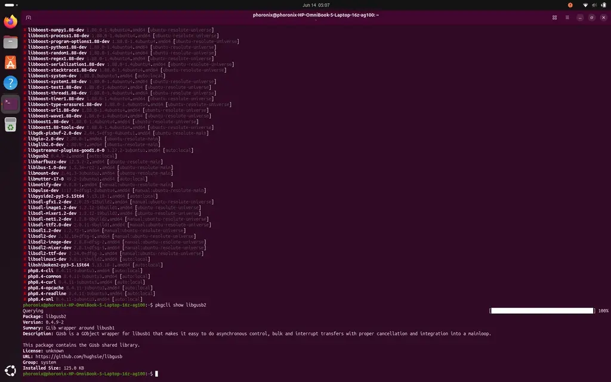611x382 pixels.
Task: Click the 'libboost-random1.88-dev' package line
Action: pos(119,53)
